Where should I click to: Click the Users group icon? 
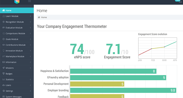click(4, 85)
